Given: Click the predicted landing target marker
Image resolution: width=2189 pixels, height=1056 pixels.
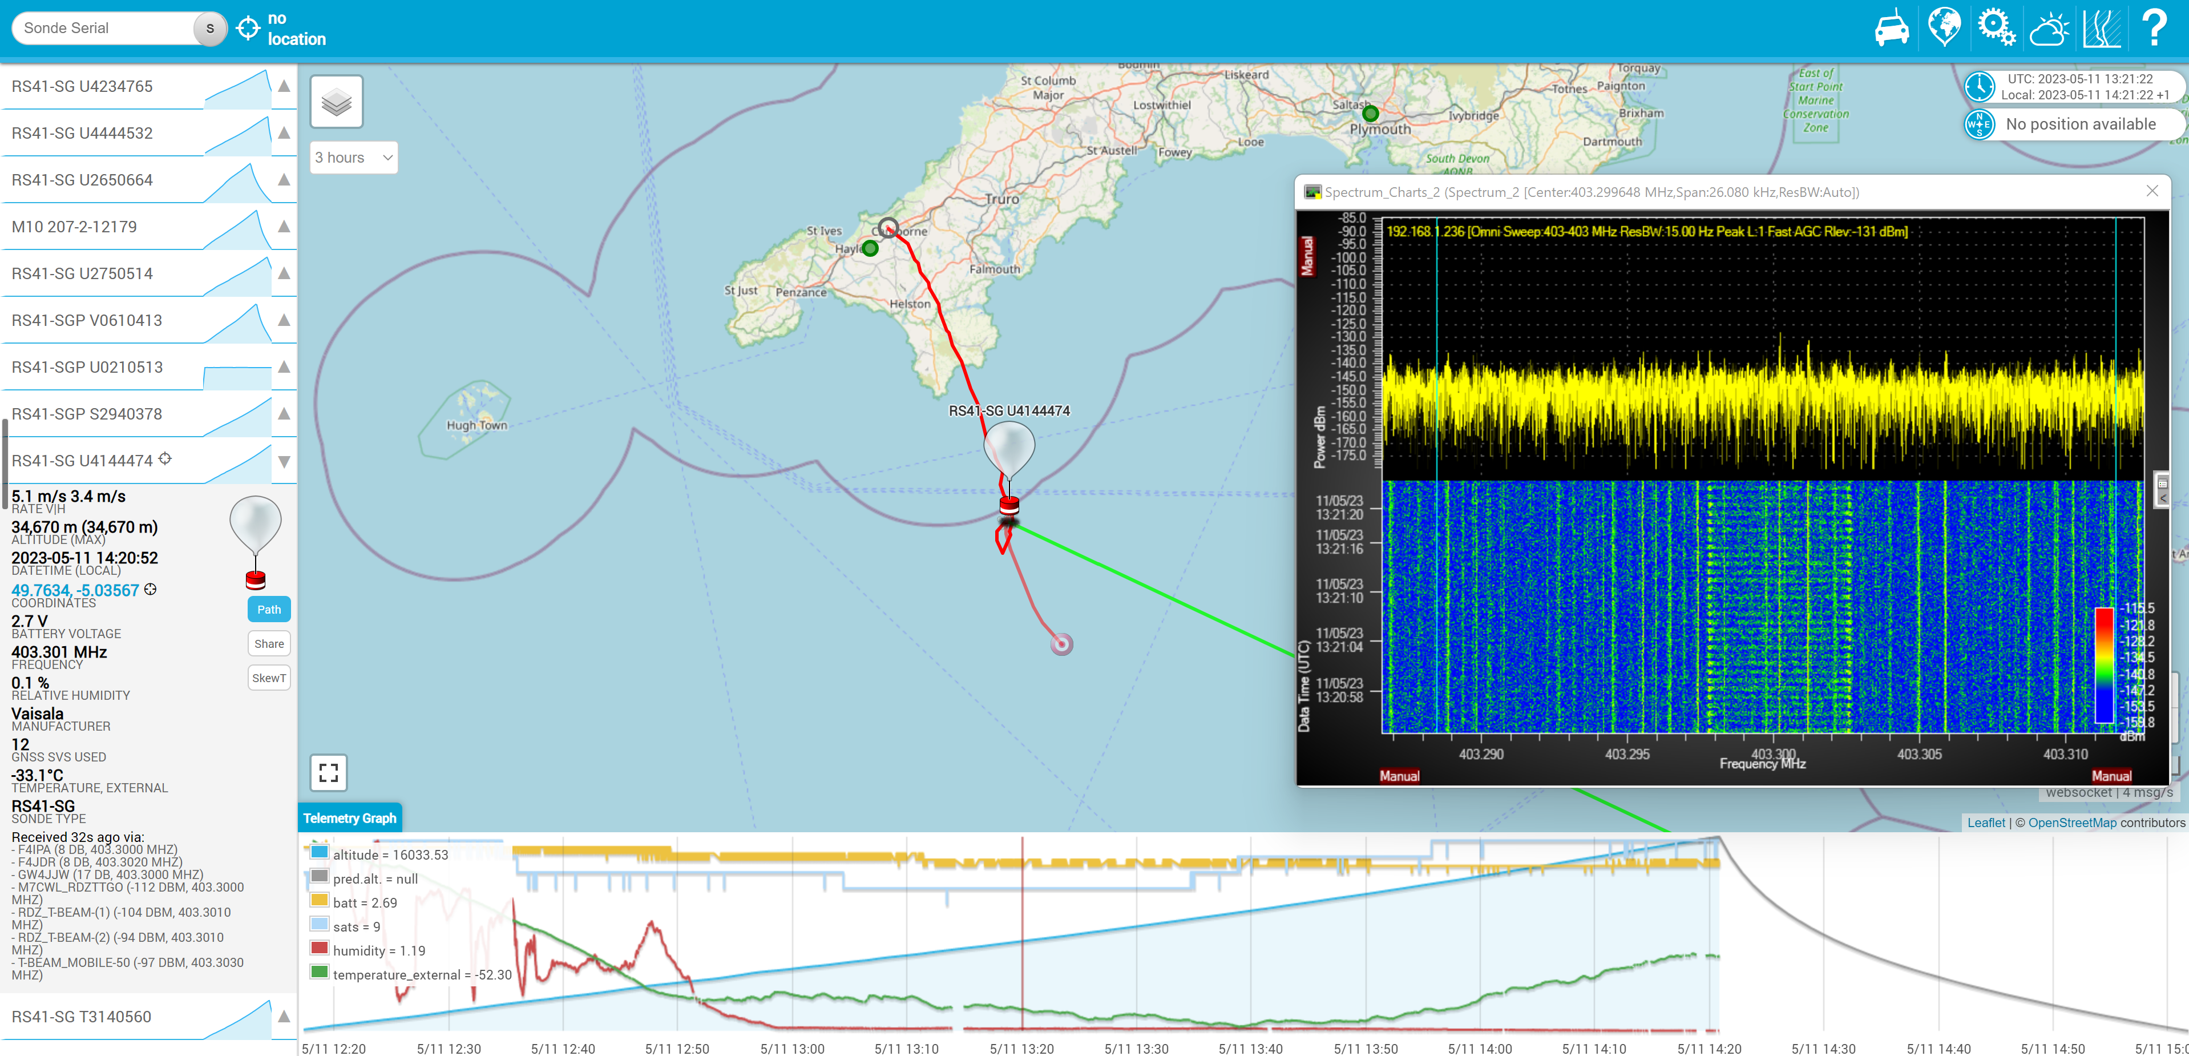Looking at the screenshot, I should pyautogui.click(x=1061, y=644).
